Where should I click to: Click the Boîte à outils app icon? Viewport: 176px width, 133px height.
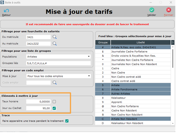tap(2, 2)
